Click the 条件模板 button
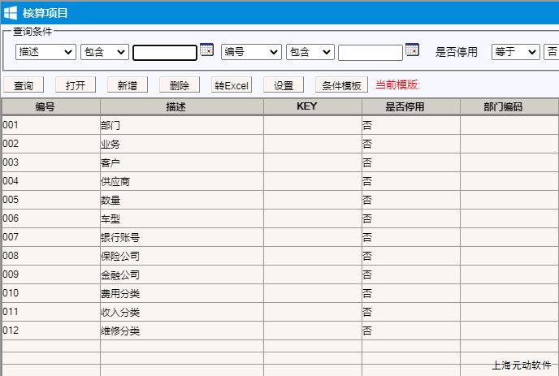The image size is (559, 376). pos(341,85)
